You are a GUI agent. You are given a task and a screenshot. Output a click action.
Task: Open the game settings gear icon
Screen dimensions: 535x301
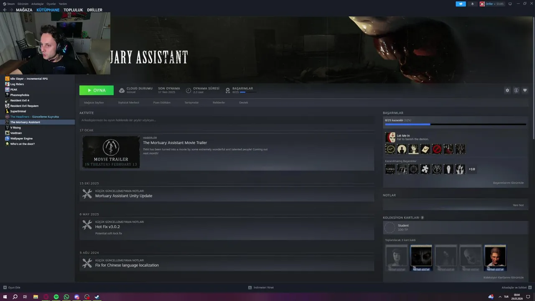tap(507, 90)
